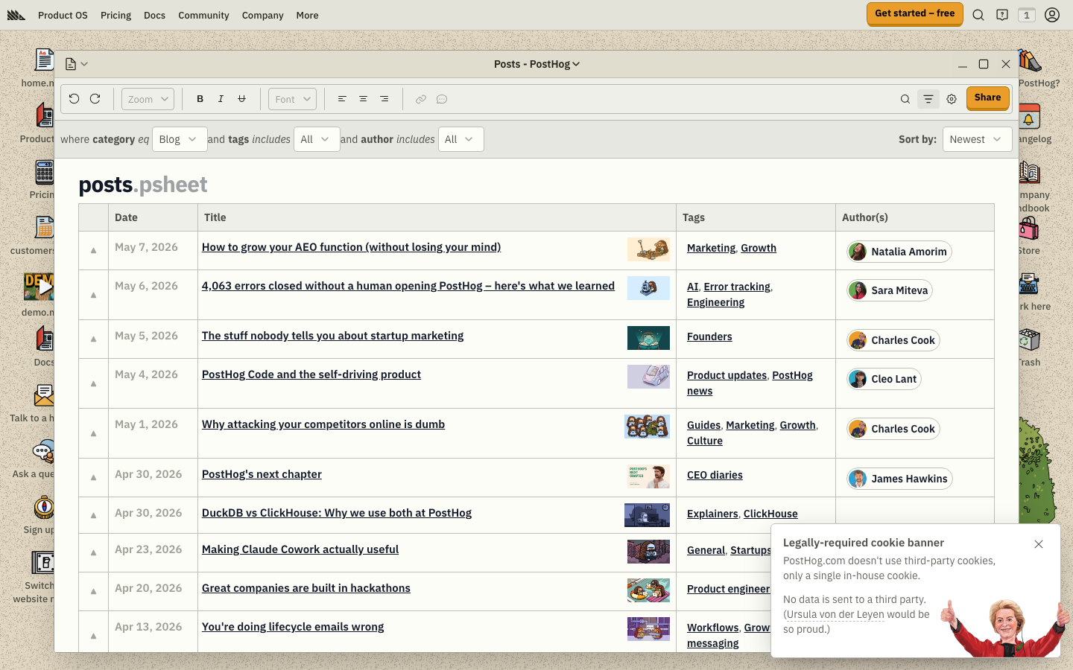1073x670 pixels.
Task: Toggle italic formatting
Action: (221, 99)
